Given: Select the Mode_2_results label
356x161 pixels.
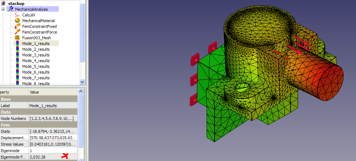Looking at the screenshot, I should click(x=36, y=49).
